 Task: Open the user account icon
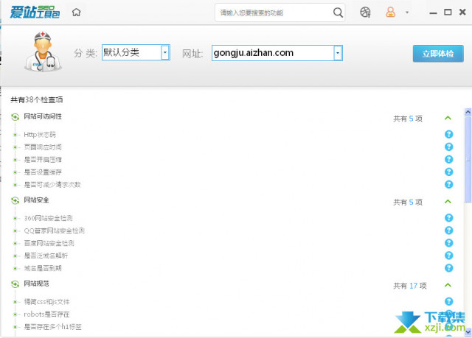pyautogui.click(x=390, y=13)
